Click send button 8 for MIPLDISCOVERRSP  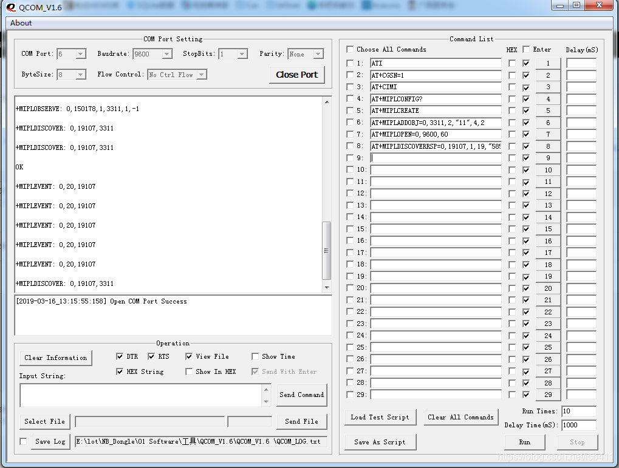point(548,146)
